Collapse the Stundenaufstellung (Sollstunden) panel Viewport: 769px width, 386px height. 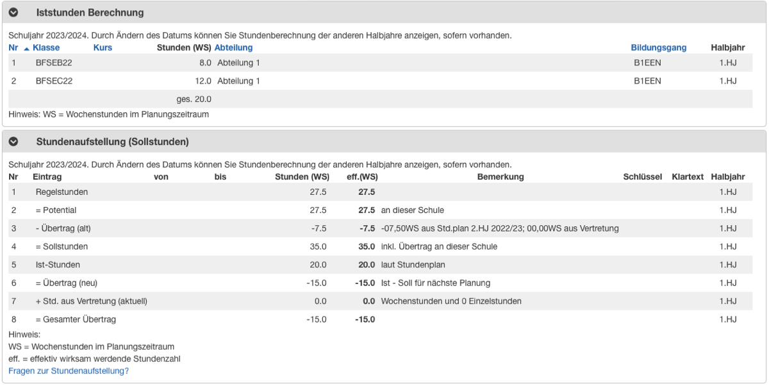(13, 142)
